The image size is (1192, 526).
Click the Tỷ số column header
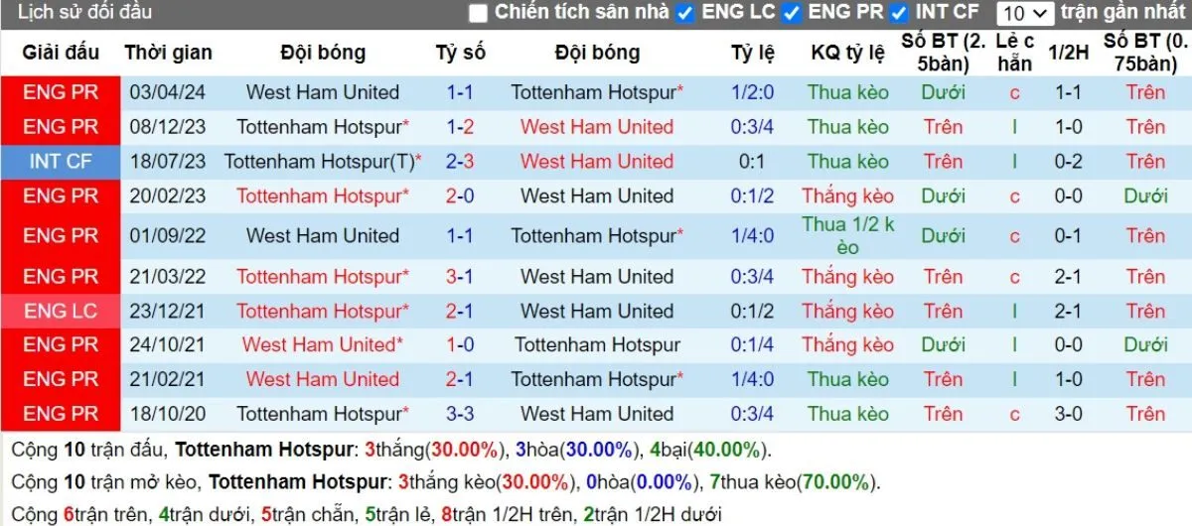click(460, 53)
